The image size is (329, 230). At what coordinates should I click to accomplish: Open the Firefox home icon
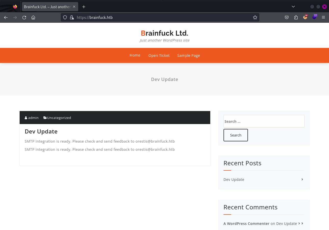[x=33, y=18]
